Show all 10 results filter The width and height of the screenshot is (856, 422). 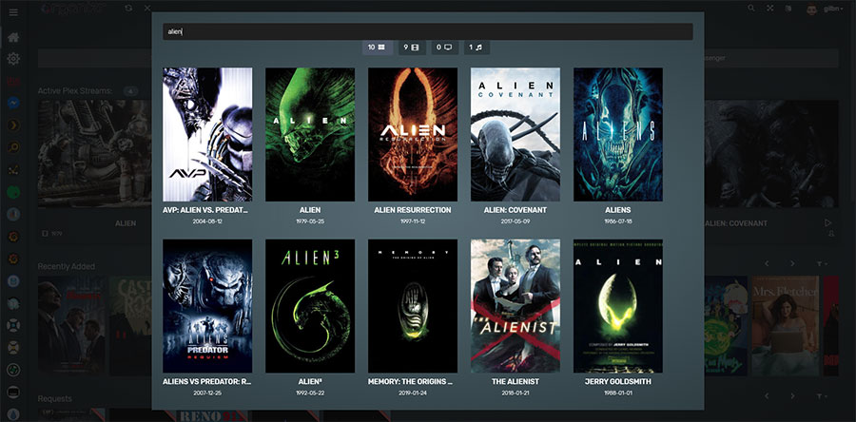pos(377,47)
